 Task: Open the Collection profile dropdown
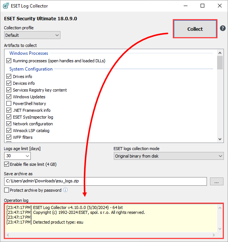(32, 35)
